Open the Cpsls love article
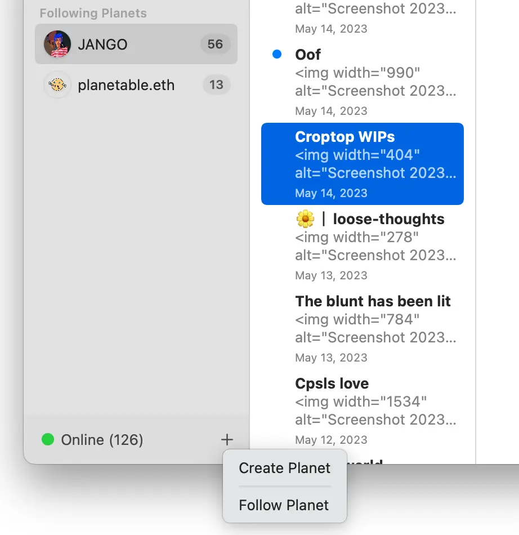Image resolution: width=519 pixels, height=535 pixels. (372, 411)
